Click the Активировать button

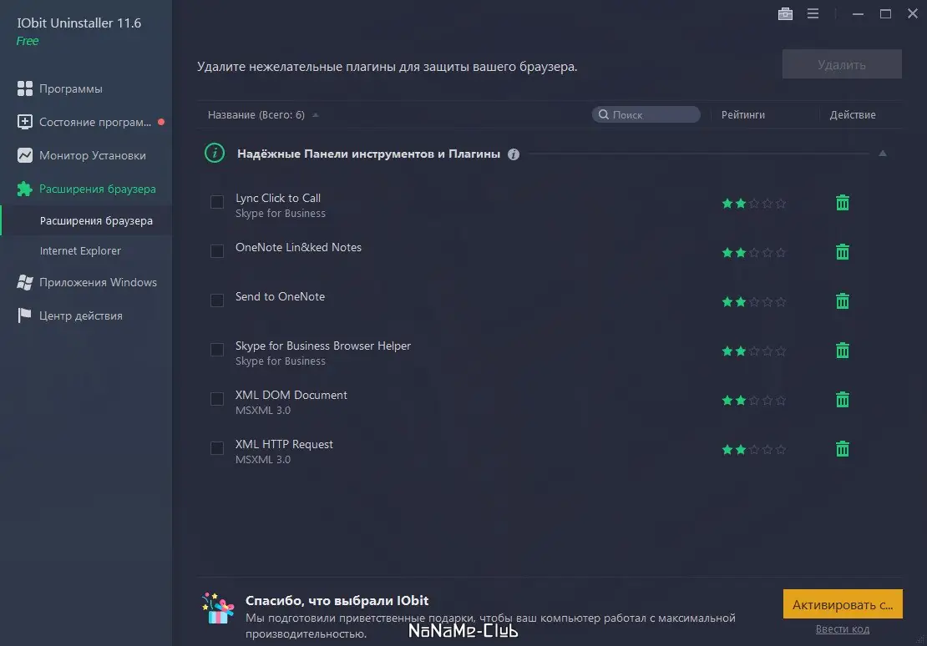coord(843,604)
